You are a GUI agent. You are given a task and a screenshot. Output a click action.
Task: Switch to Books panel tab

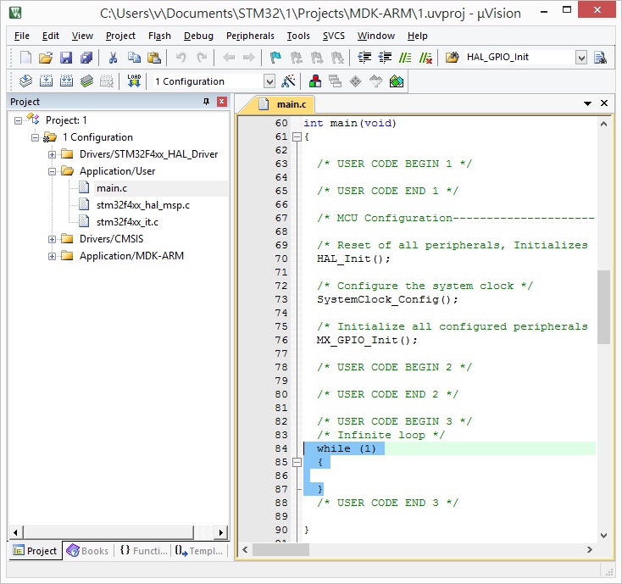87,551
